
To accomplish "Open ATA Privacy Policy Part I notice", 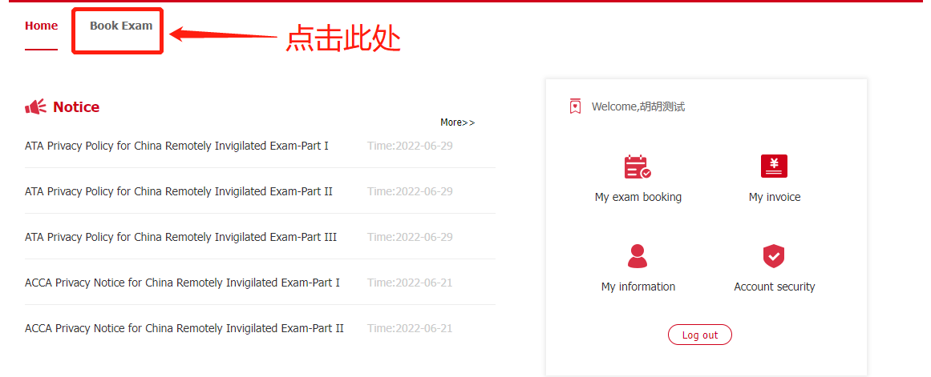I will click(x=176, y=146).
